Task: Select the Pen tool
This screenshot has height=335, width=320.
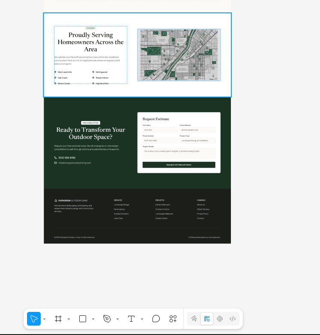Action: pos(107,319)
